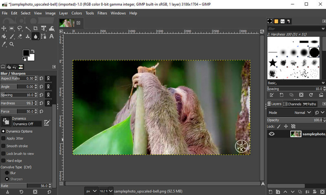
Task: Open the px unit dropdown
Action: click(x=91, y=191)
